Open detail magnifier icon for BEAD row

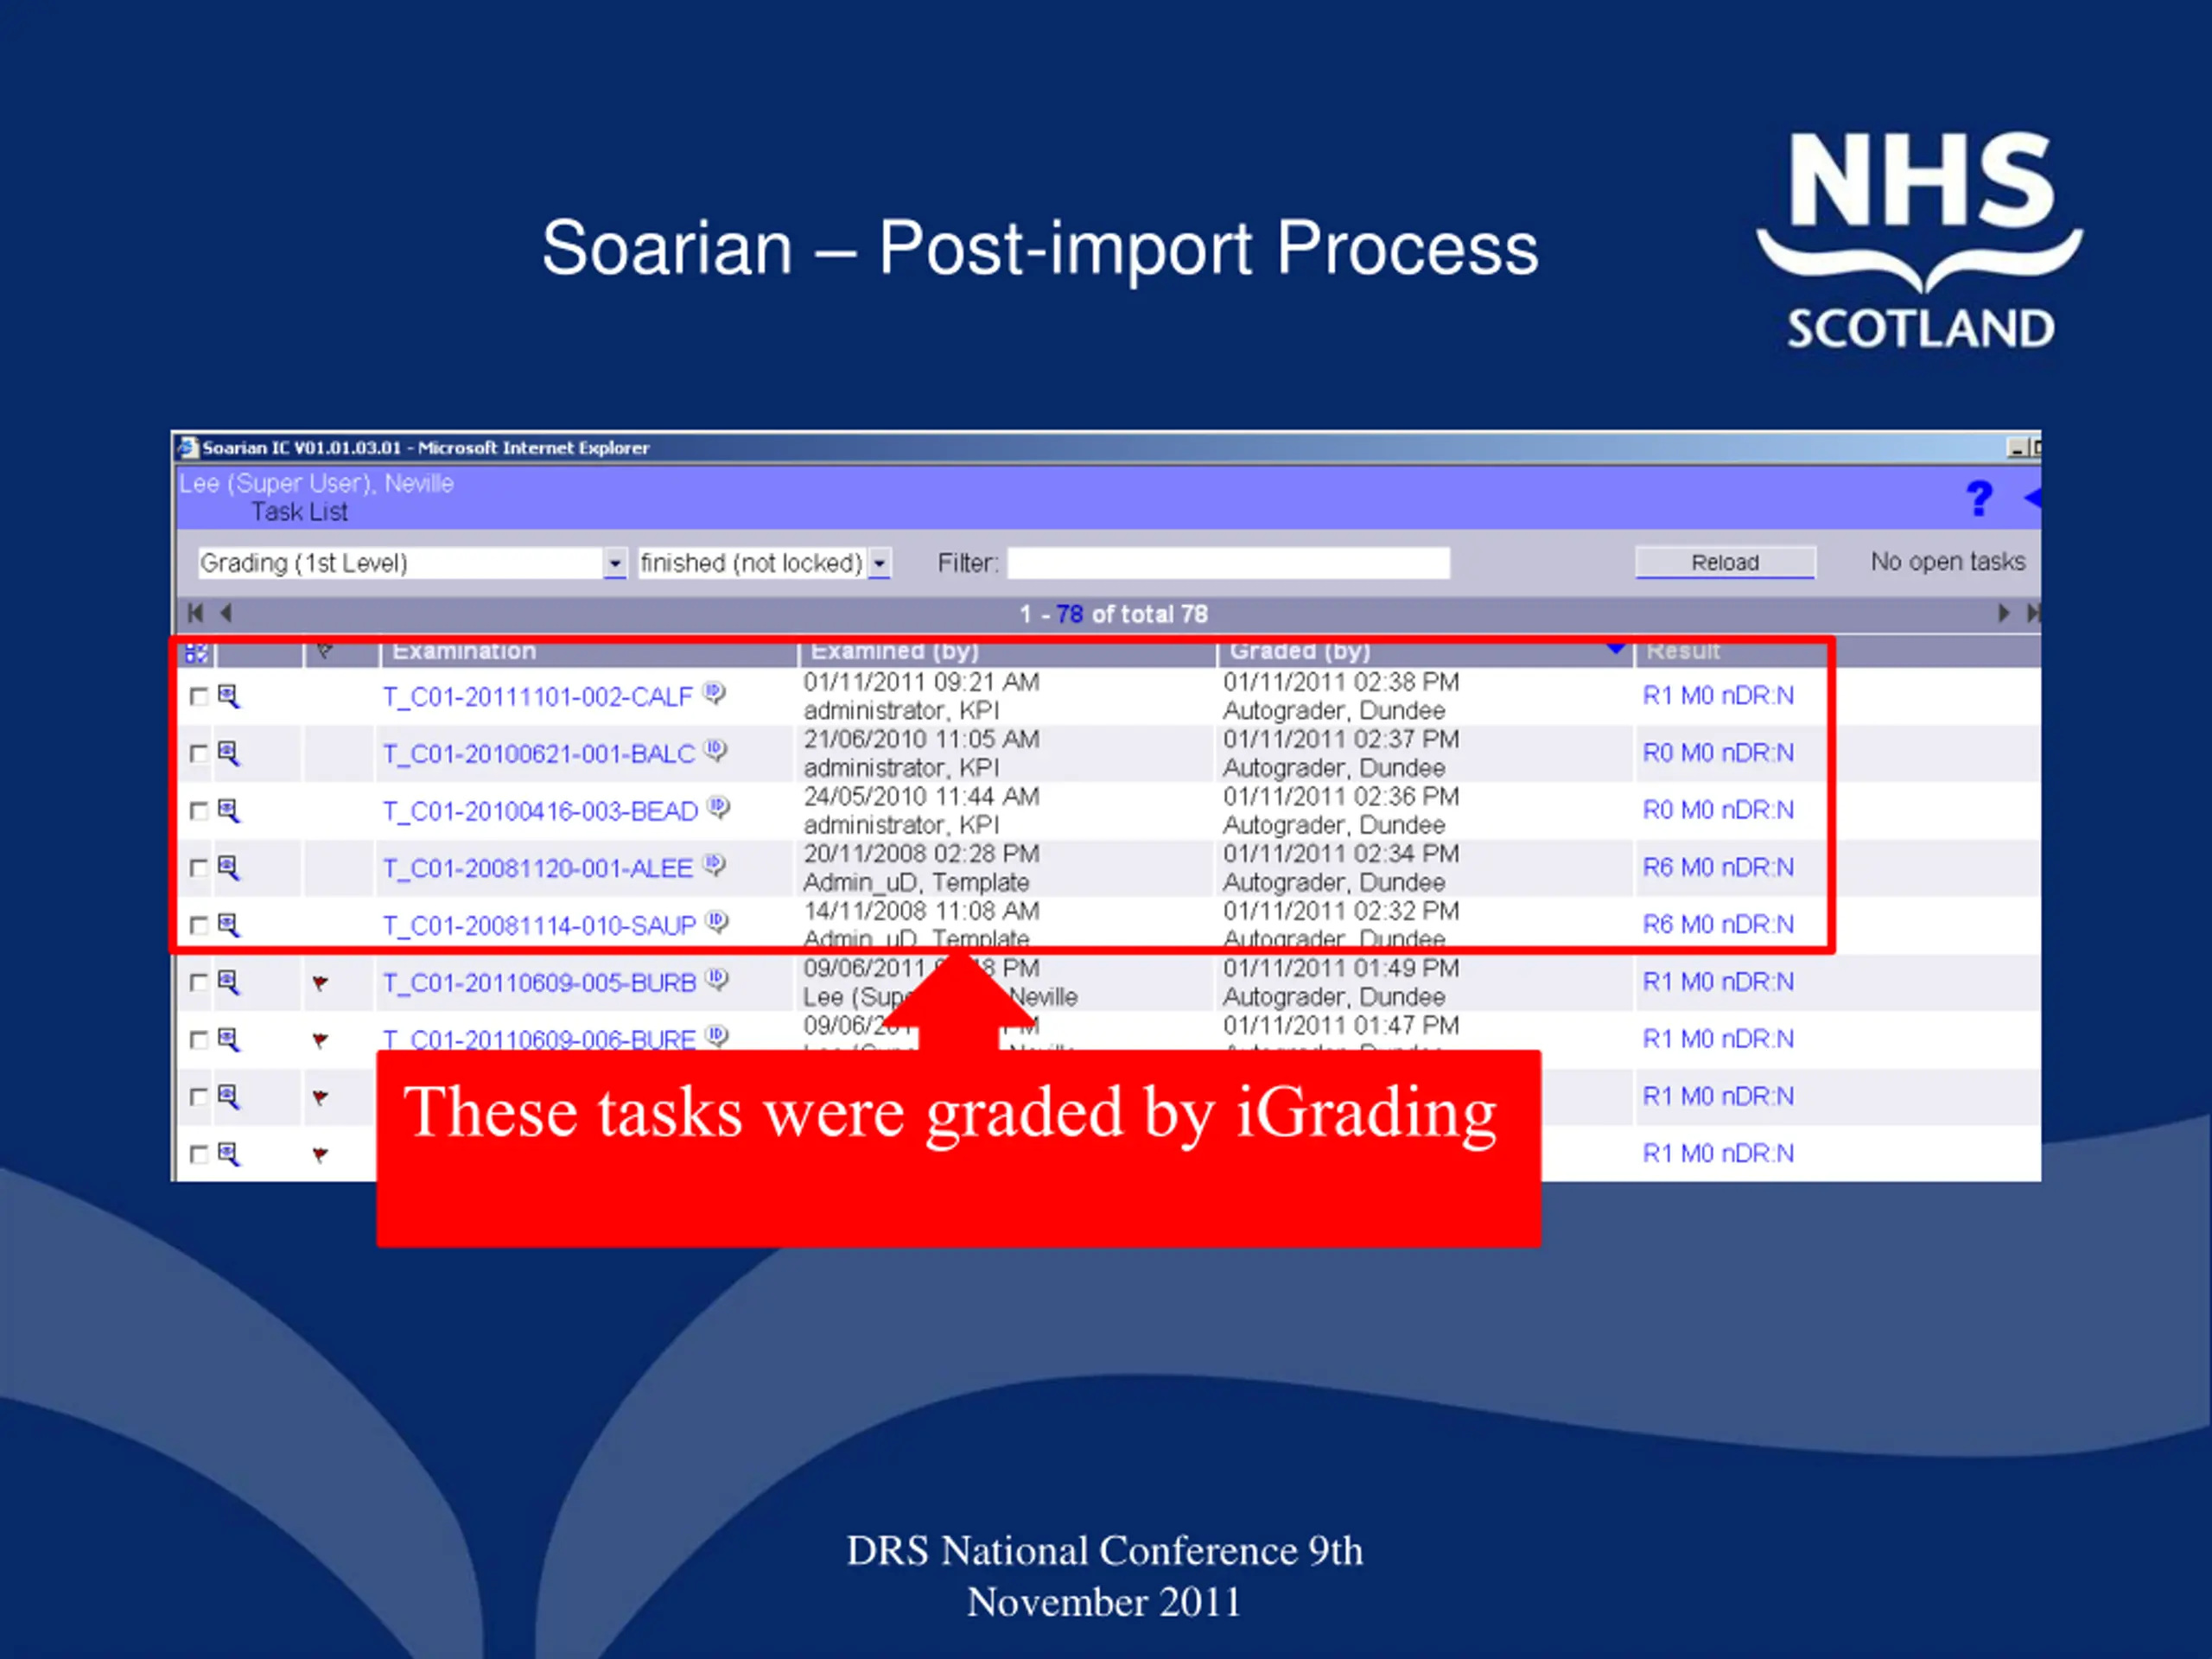pos(229,810)
